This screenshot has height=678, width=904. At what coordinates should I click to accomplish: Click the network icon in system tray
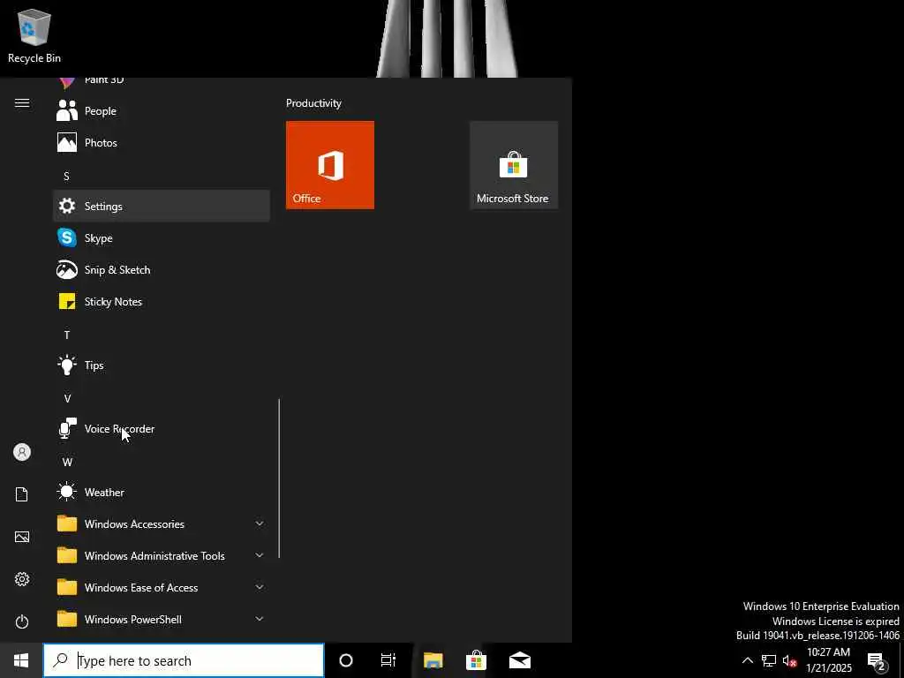pyautogui.click(x=769, y=660)
